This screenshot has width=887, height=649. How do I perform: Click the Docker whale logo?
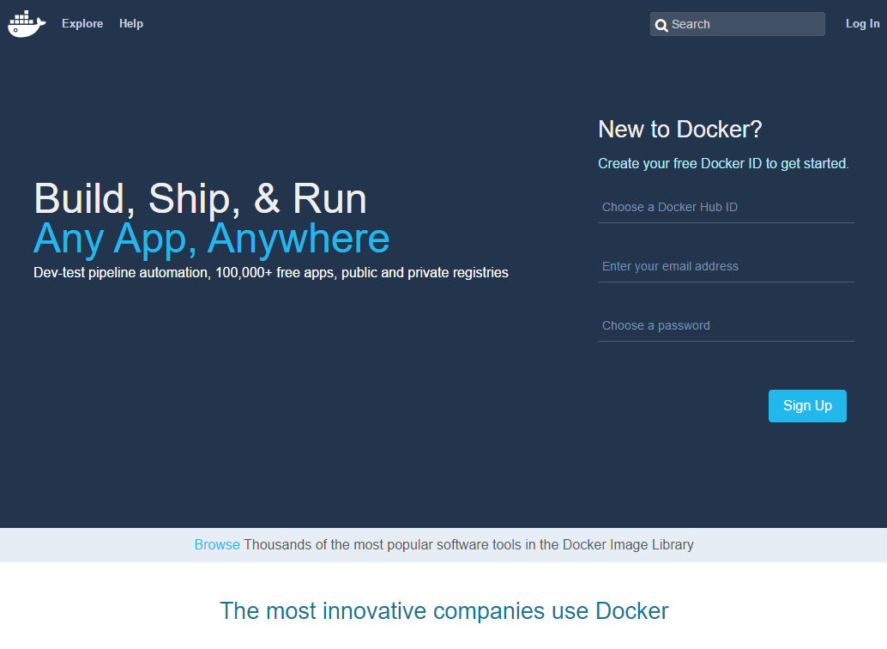point(27,24)
